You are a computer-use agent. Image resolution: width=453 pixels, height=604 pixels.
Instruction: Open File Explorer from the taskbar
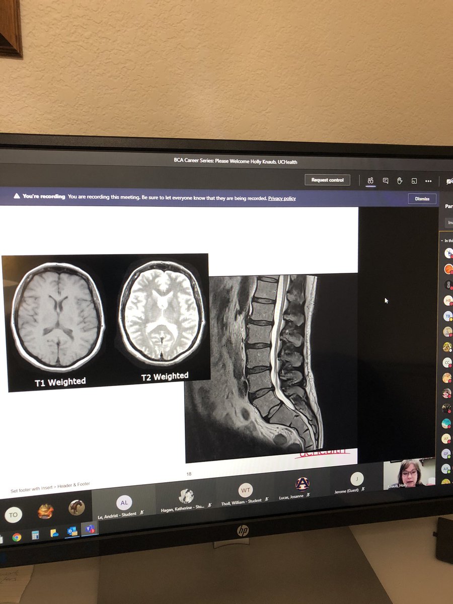54,533
